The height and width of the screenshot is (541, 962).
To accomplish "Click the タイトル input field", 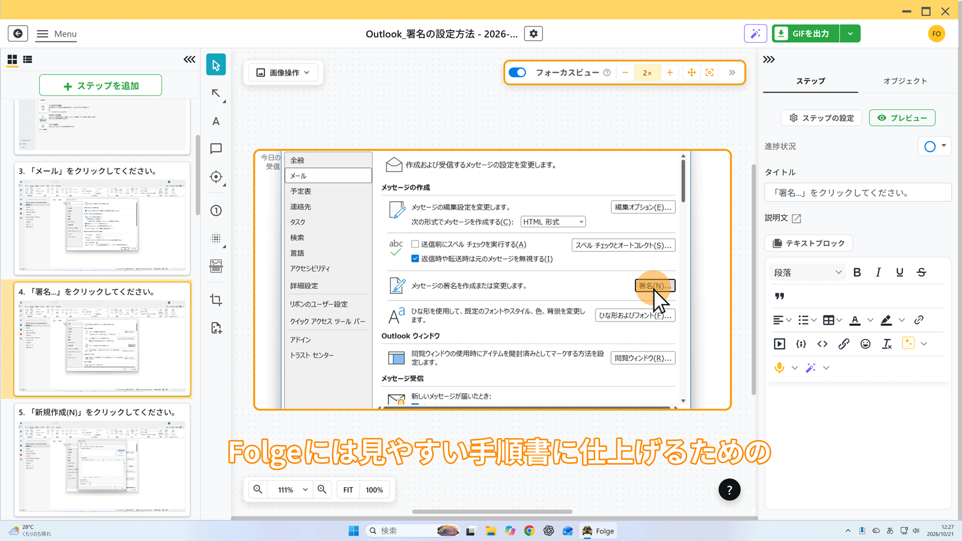I will click(x=857, y=192).
